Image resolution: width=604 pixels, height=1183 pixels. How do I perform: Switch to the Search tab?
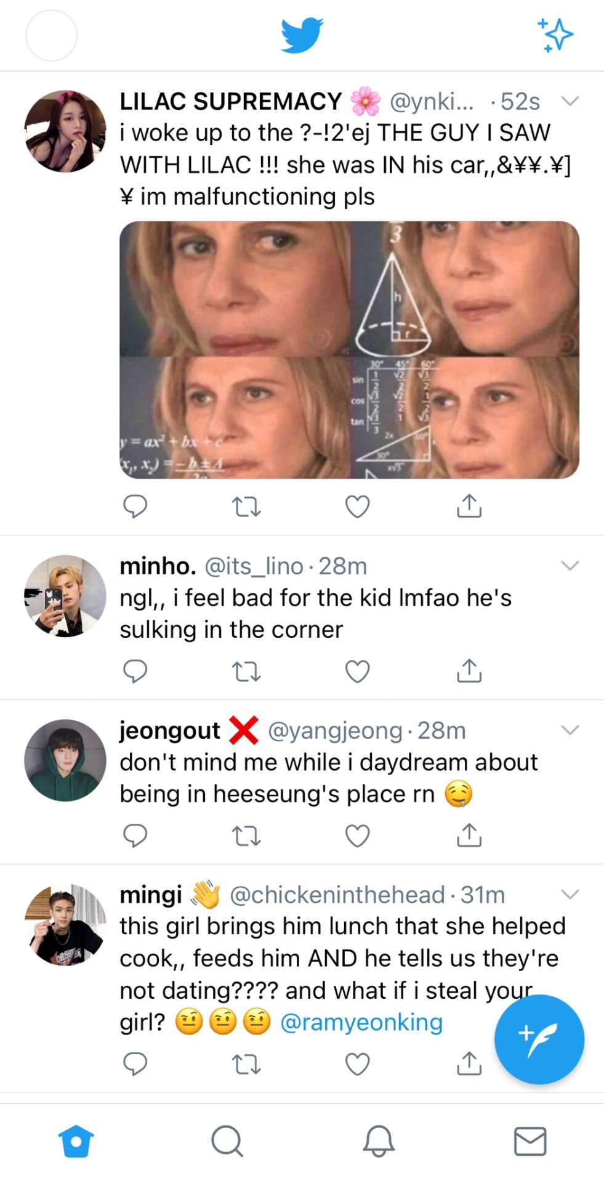[227, 1141]
